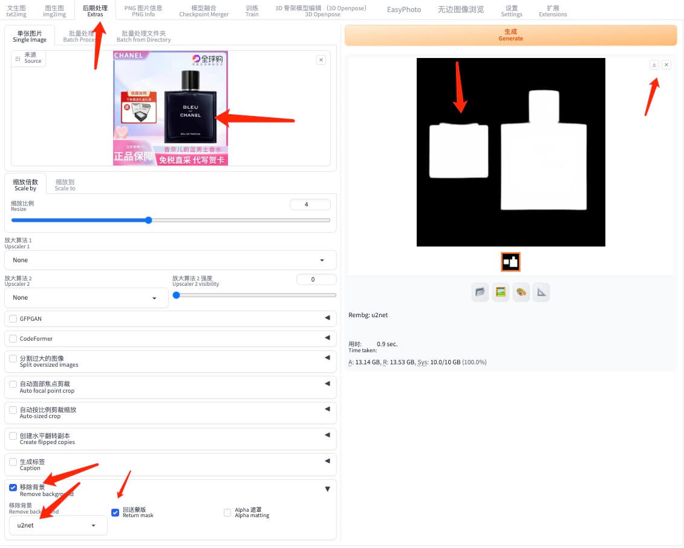Open the u2net model dropdown
This screenshot has width=684, height=548.
[58, 526]
